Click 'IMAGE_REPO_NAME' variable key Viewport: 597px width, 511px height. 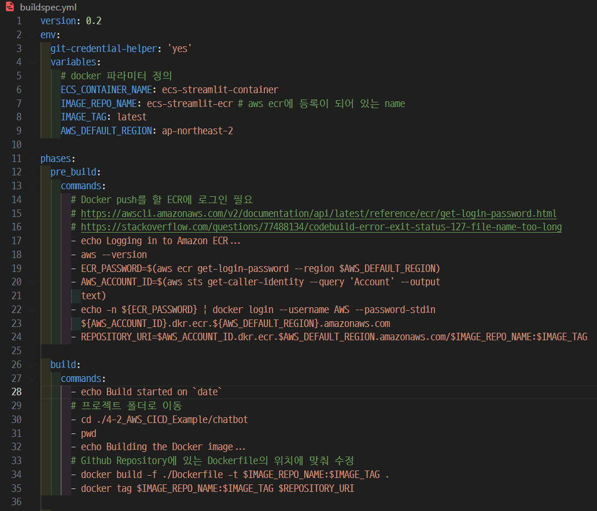click(98, 104)
